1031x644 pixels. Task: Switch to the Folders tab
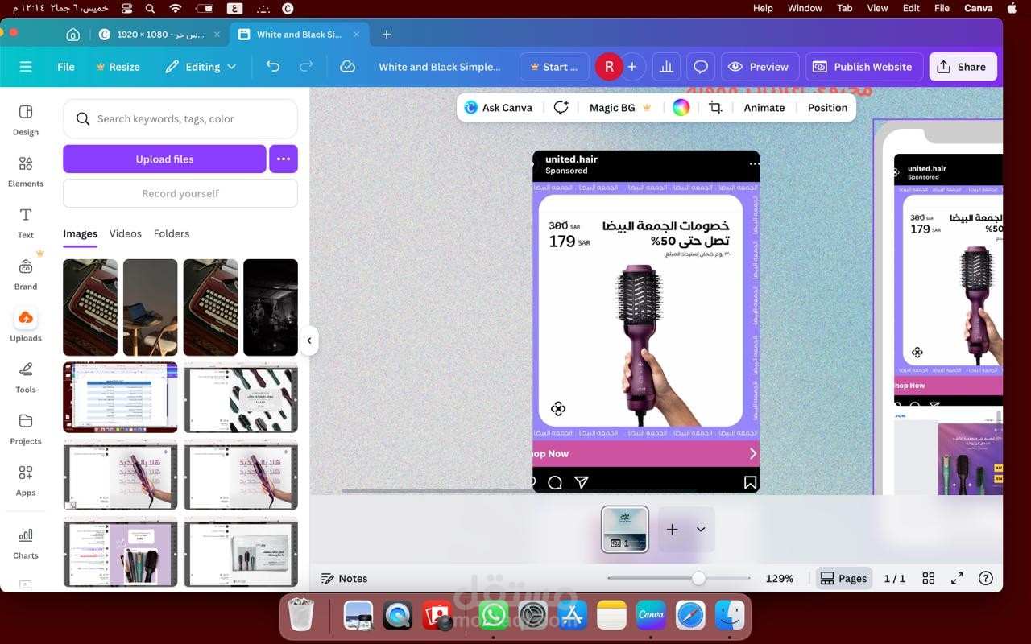coord(172,233)
